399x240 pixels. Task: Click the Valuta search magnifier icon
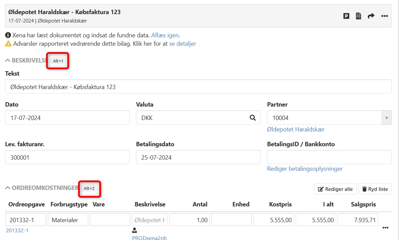[253, 118]
